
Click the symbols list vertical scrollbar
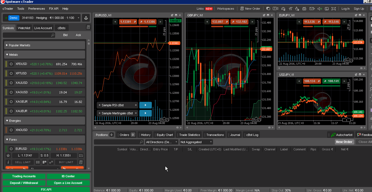89,104
